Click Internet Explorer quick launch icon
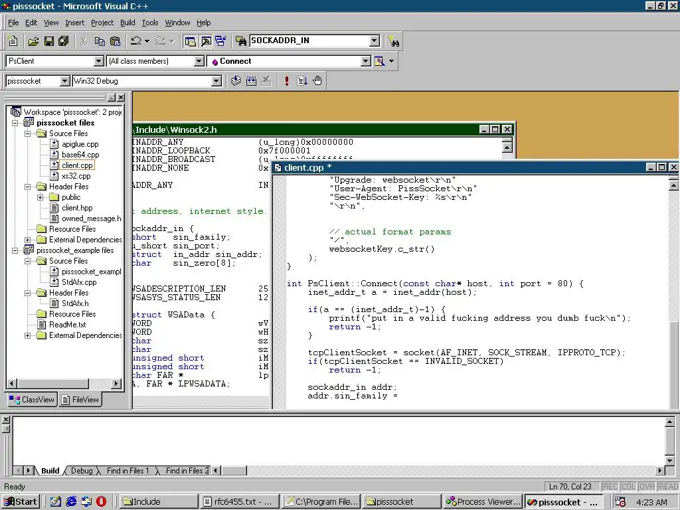Viewport: 680px width, 510px height. click(x=71, y=501)
